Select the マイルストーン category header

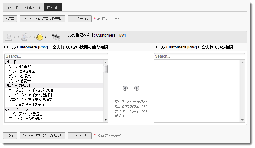pyautogui.click(x=54, y=109)
